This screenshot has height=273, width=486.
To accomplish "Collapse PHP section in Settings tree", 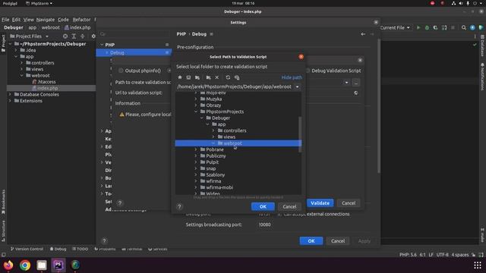I will (x=102, y=45).
